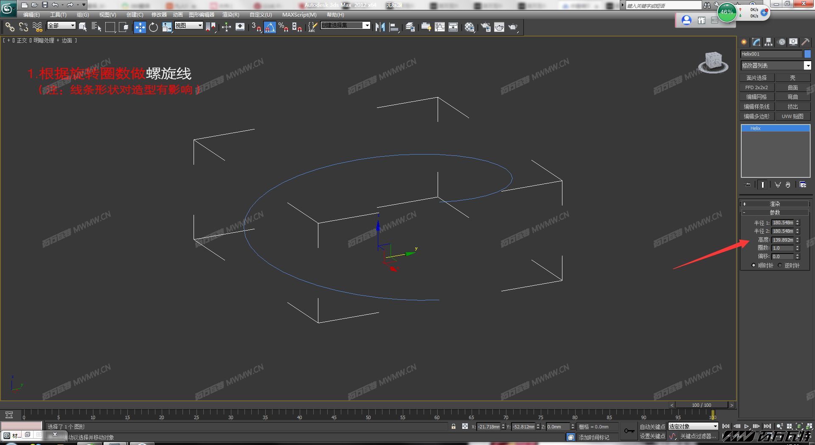
Task: Expand the 渲染 rollout
Action: pos(775,204)
